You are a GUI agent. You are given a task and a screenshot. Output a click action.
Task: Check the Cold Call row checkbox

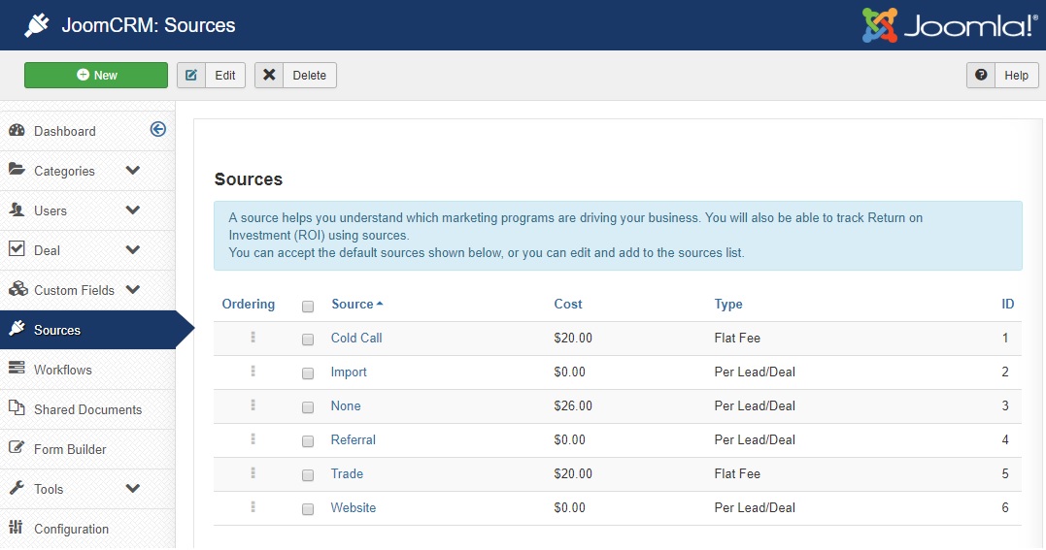(308, 340)
